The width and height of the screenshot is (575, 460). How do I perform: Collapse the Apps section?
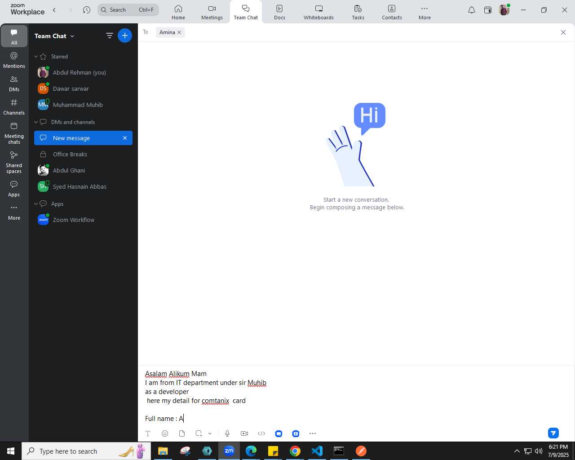(x=36, y=204)
